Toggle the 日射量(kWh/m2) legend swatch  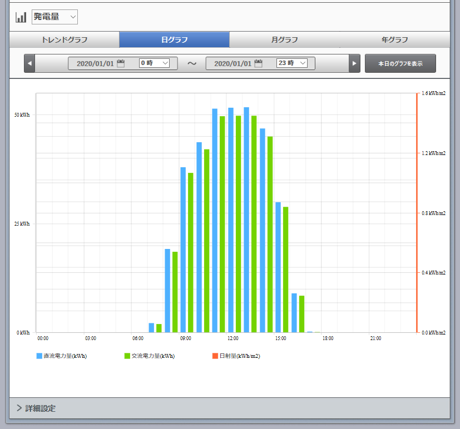point(215,356)
